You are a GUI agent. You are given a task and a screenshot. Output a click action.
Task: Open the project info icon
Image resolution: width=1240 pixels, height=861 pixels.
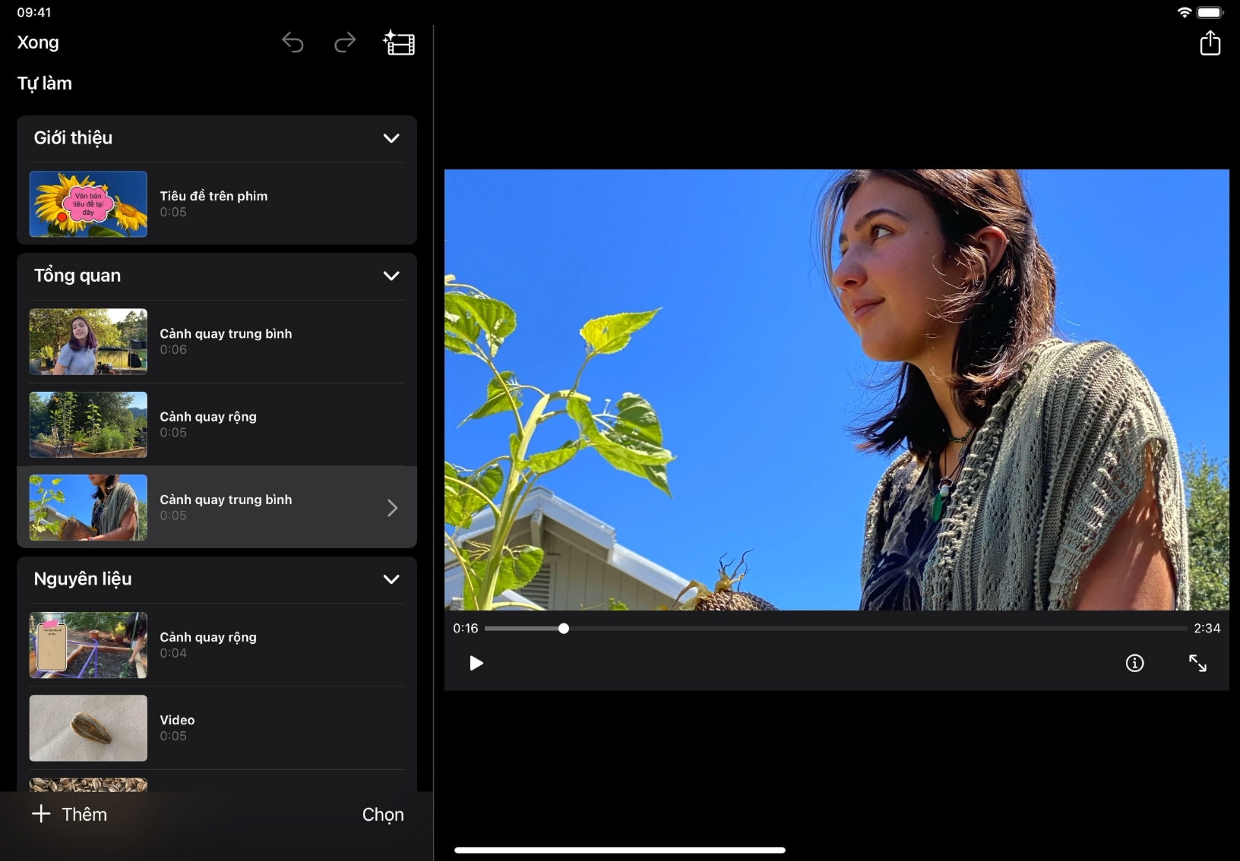pos(1134,664)
